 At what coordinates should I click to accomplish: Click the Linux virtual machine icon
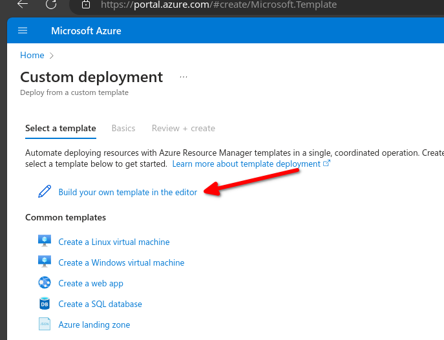point(45,242)
